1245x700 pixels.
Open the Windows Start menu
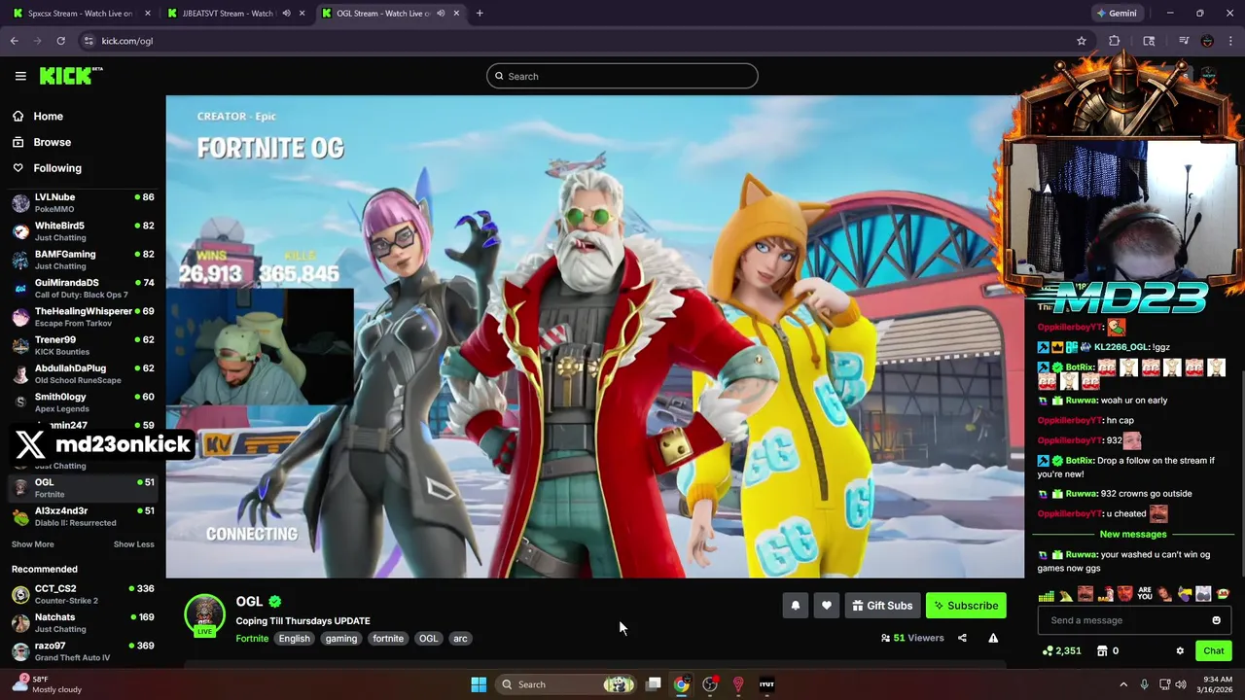point(479,684)
